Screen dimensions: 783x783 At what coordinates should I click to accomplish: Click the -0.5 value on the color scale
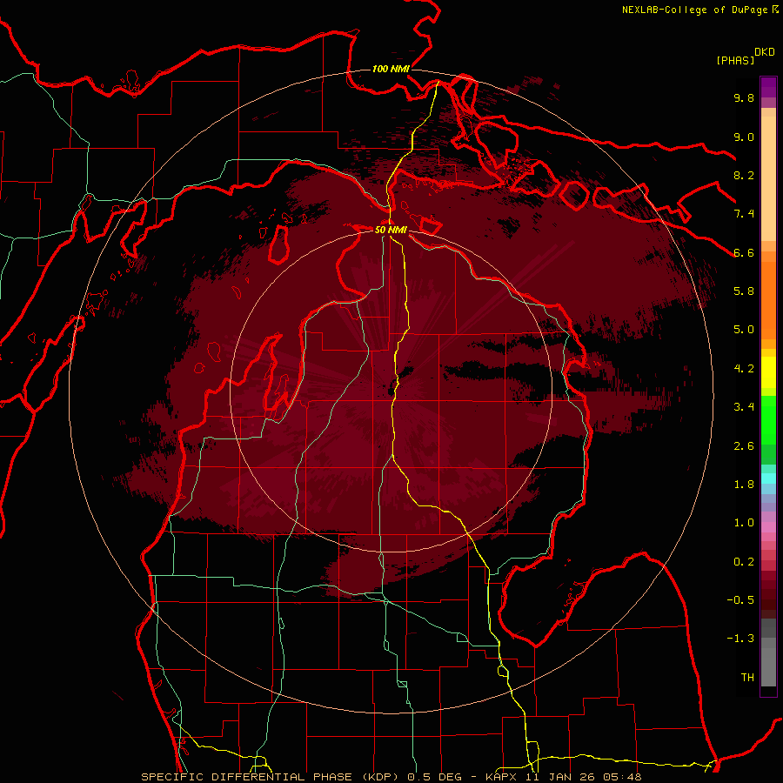tap(740, 600)
